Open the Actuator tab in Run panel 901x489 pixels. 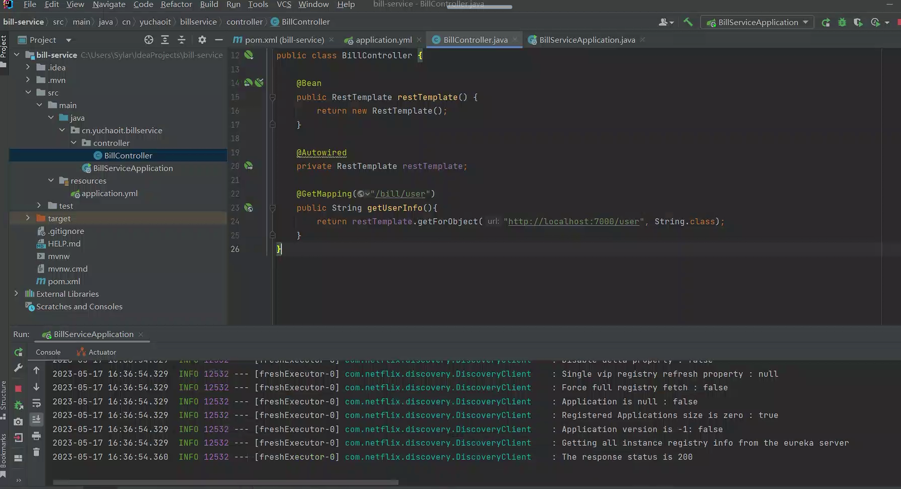pos(102,352)
